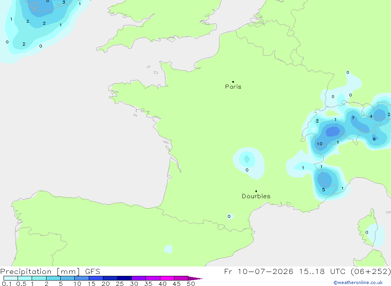Click the 10–15 mm blue legend swatch

[82, 278]
